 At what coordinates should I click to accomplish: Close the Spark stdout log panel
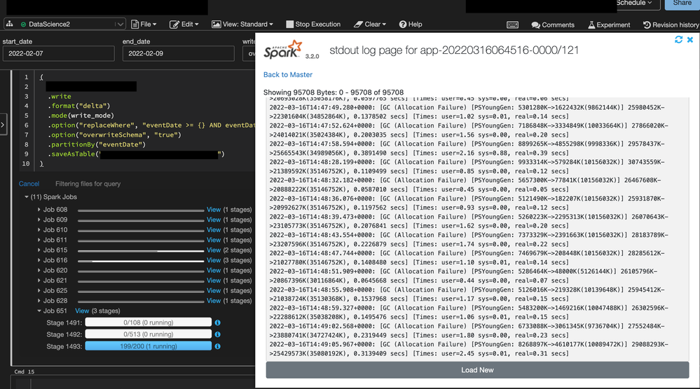click(x=690, y=40)
